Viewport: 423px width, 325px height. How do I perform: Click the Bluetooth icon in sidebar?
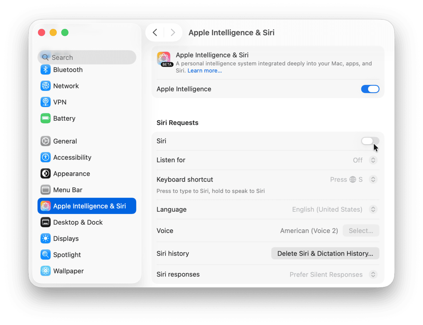point(46,70)
